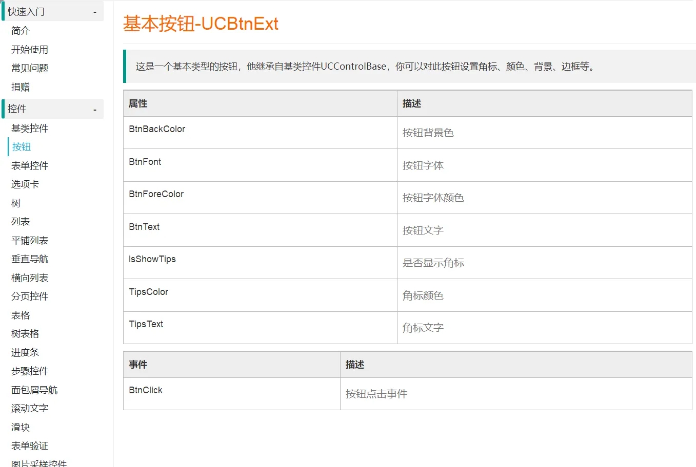Open the 简介 page
This screenshot has width=696, height=467.
coord(21,31)
